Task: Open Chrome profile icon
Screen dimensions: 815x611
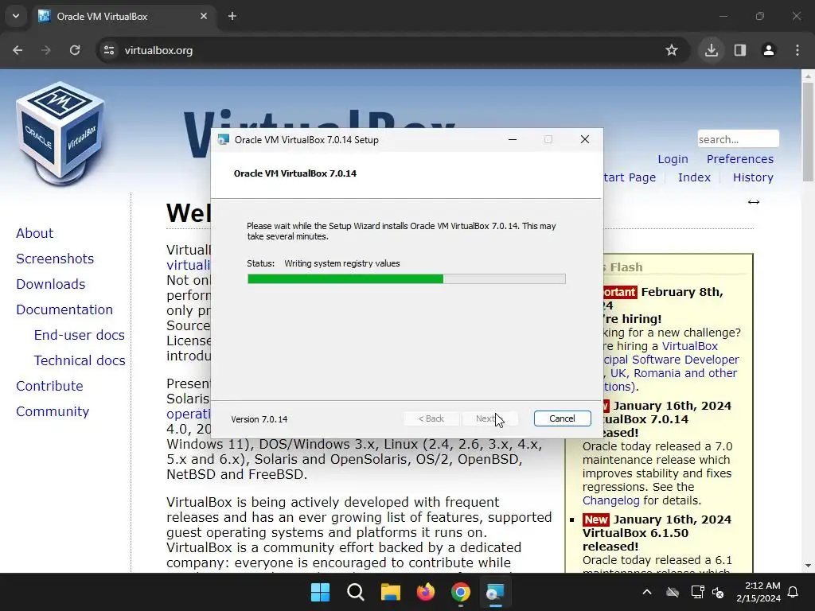Action: click(769, 50)
